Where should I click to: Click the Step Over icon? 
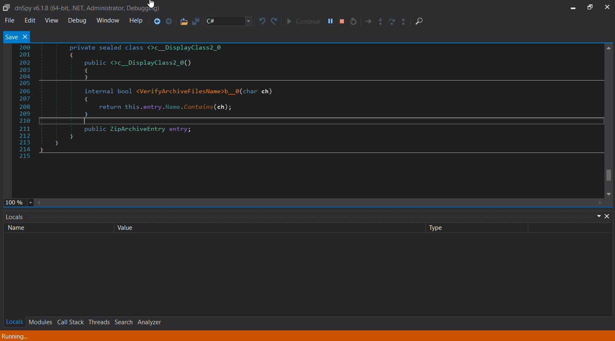click(392, 21)
